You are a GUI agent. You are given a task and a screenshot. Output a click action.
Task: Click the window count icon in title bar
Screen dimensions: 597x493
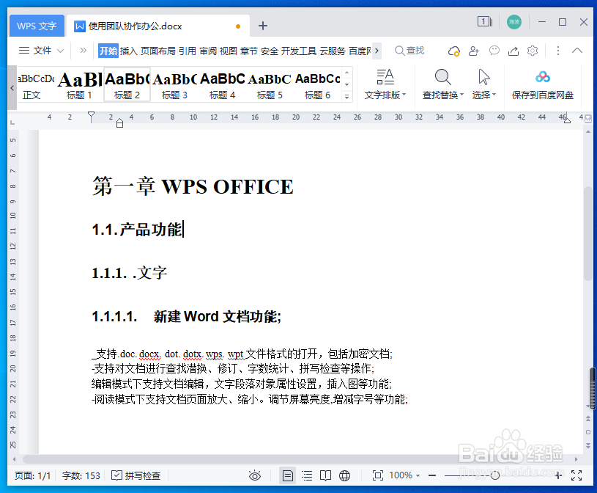[485, 22]
